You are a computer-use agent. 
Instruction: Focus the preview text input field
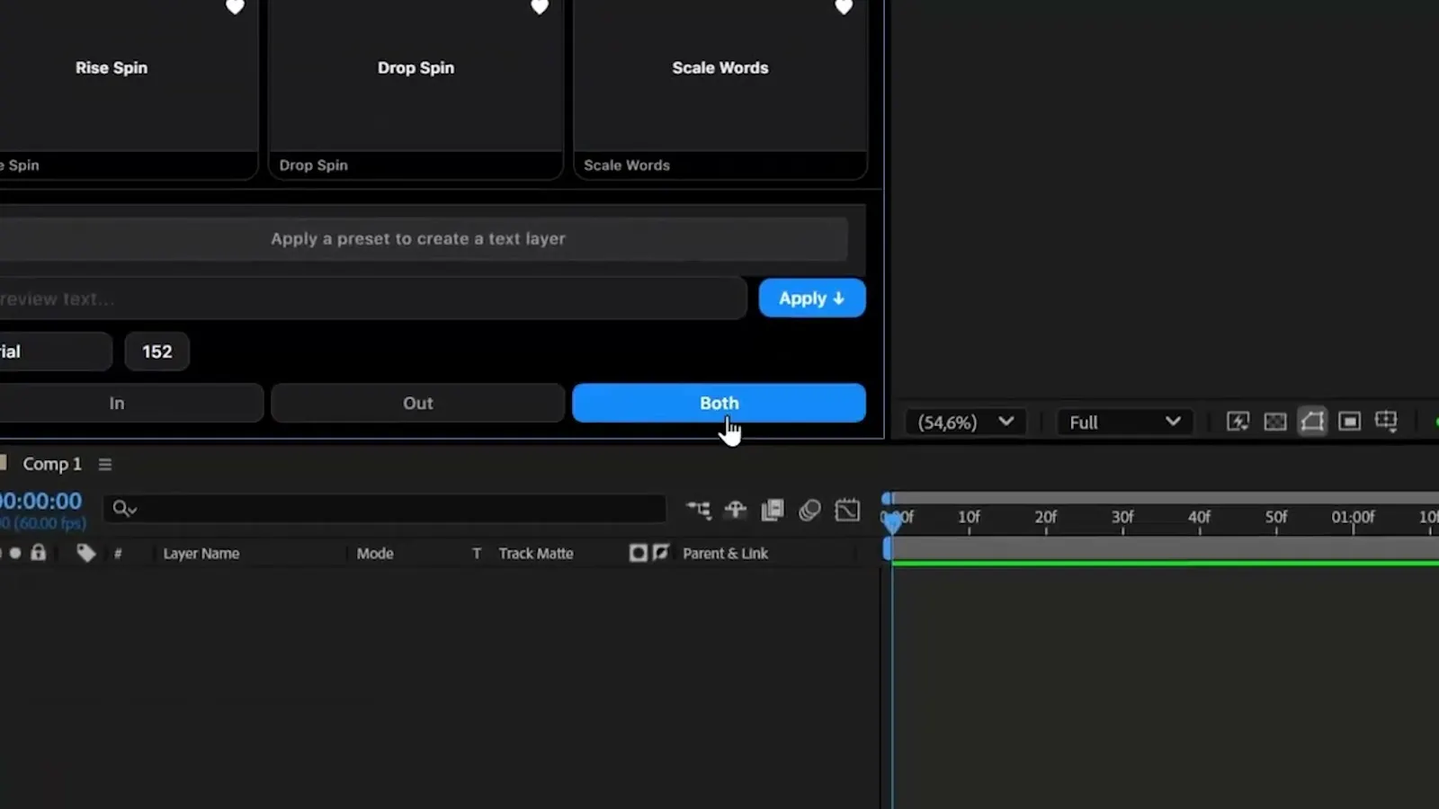coord(373,298)
